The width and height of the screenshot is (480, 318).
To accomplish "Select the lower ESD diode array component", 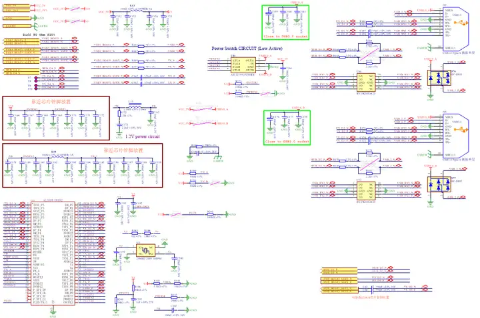I will pyautogui.click(x=439, y=184).
